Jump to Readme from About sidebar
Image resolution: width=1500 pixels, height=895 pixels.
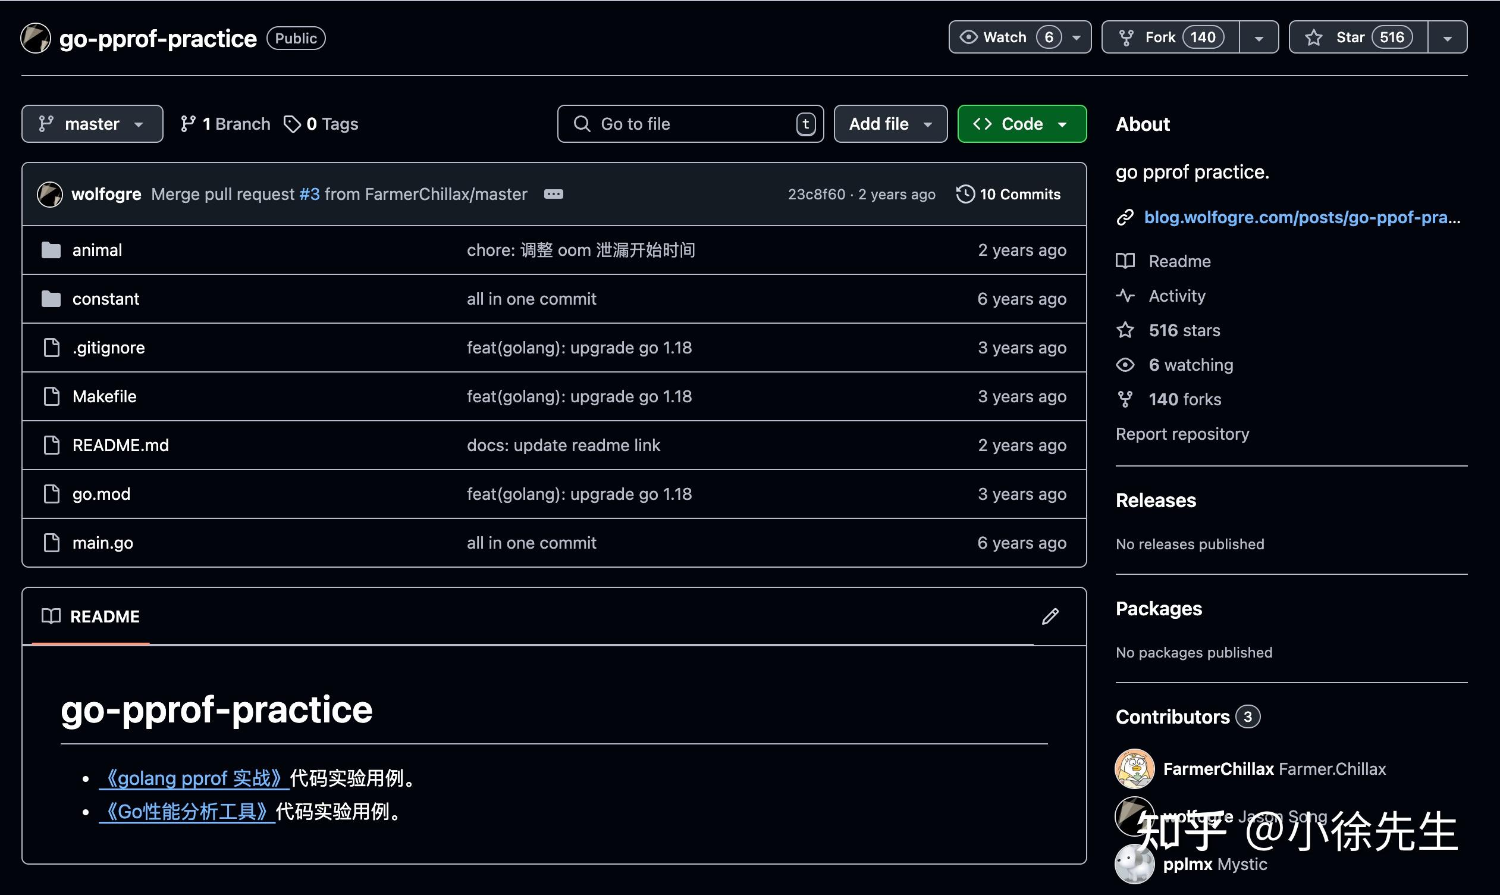pyautogui.click(x=1179, y=261)
